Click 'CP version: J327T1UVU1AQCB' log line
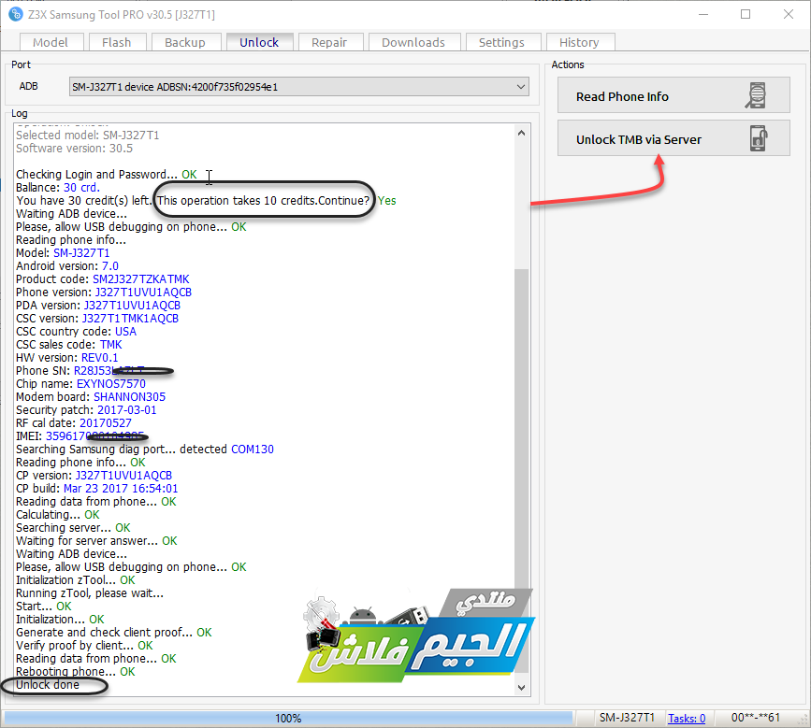Image resolution: width=811 pixels, height=728 pixels. pyautogui.click(x=94, y=476)
